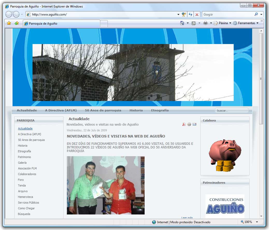269x230 pixels.
Task: Click the article print icon
Action: (x=189, y=124)
